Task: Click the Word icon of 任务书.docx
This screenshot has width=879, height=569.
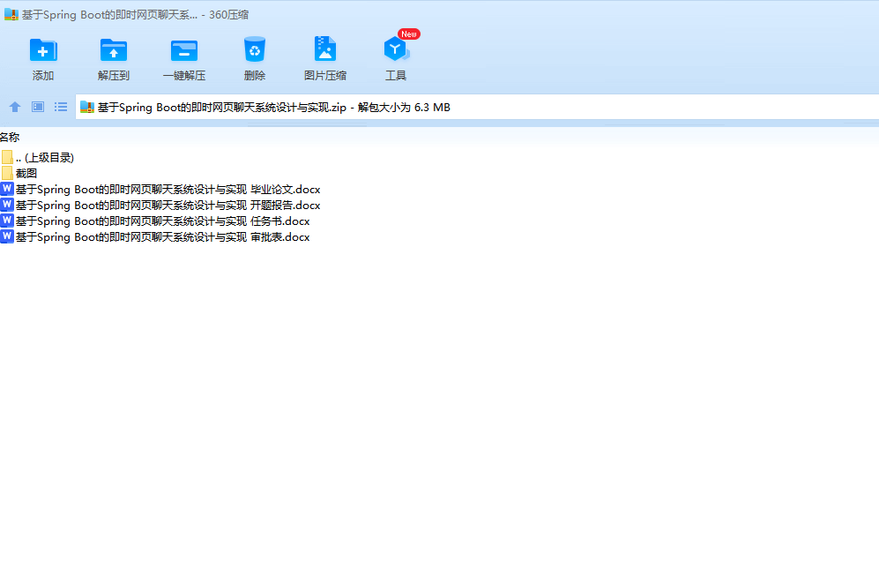Action: pos(7,220)
